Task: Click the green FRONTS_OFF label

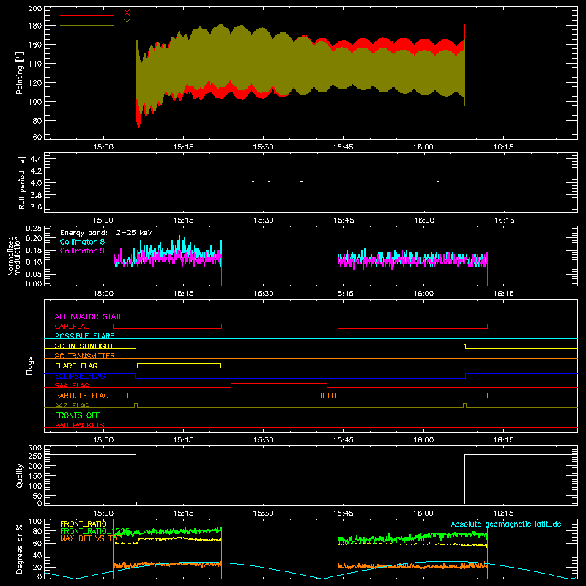Action: point(78,415)
